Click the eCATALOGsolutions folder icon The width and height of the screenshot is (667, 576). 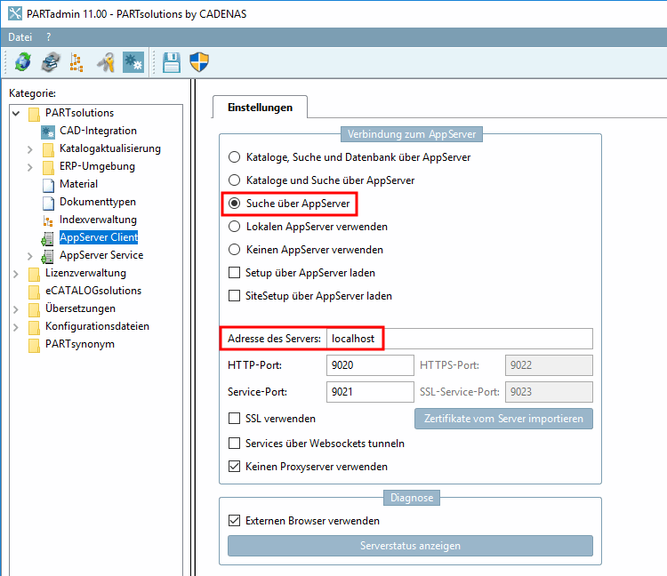point(34,292)
